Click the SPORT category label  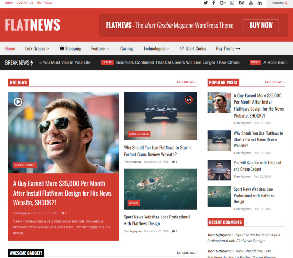134,203
